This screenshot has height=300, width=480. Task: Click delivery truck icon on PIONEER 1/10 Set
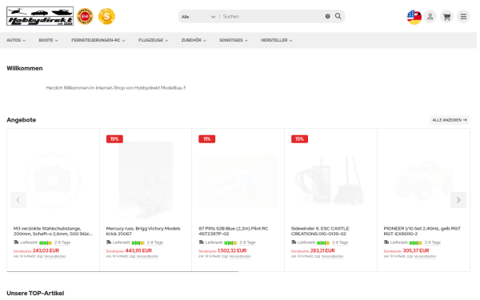(x=386, y=242)
